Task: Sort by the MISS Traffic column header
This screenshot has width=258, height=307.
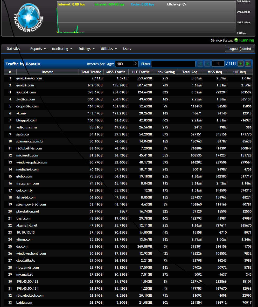Action: 116,72
